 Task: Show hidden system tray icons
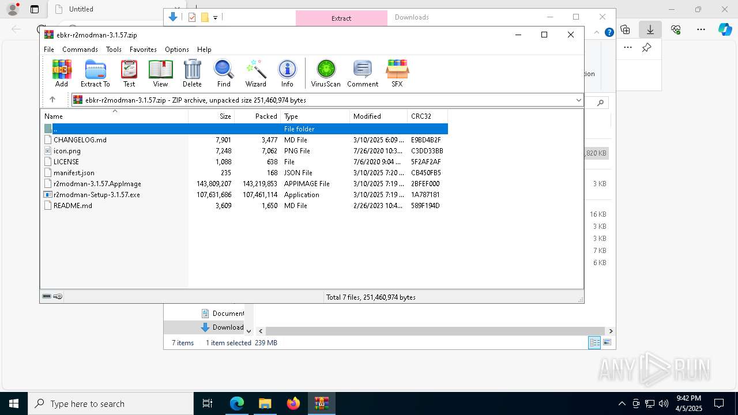(622, 403)
